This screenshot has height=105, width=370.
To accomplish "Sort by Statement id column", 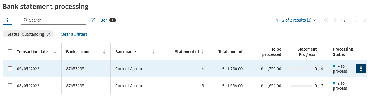I will pyautogui.click(x=203, y=52).
